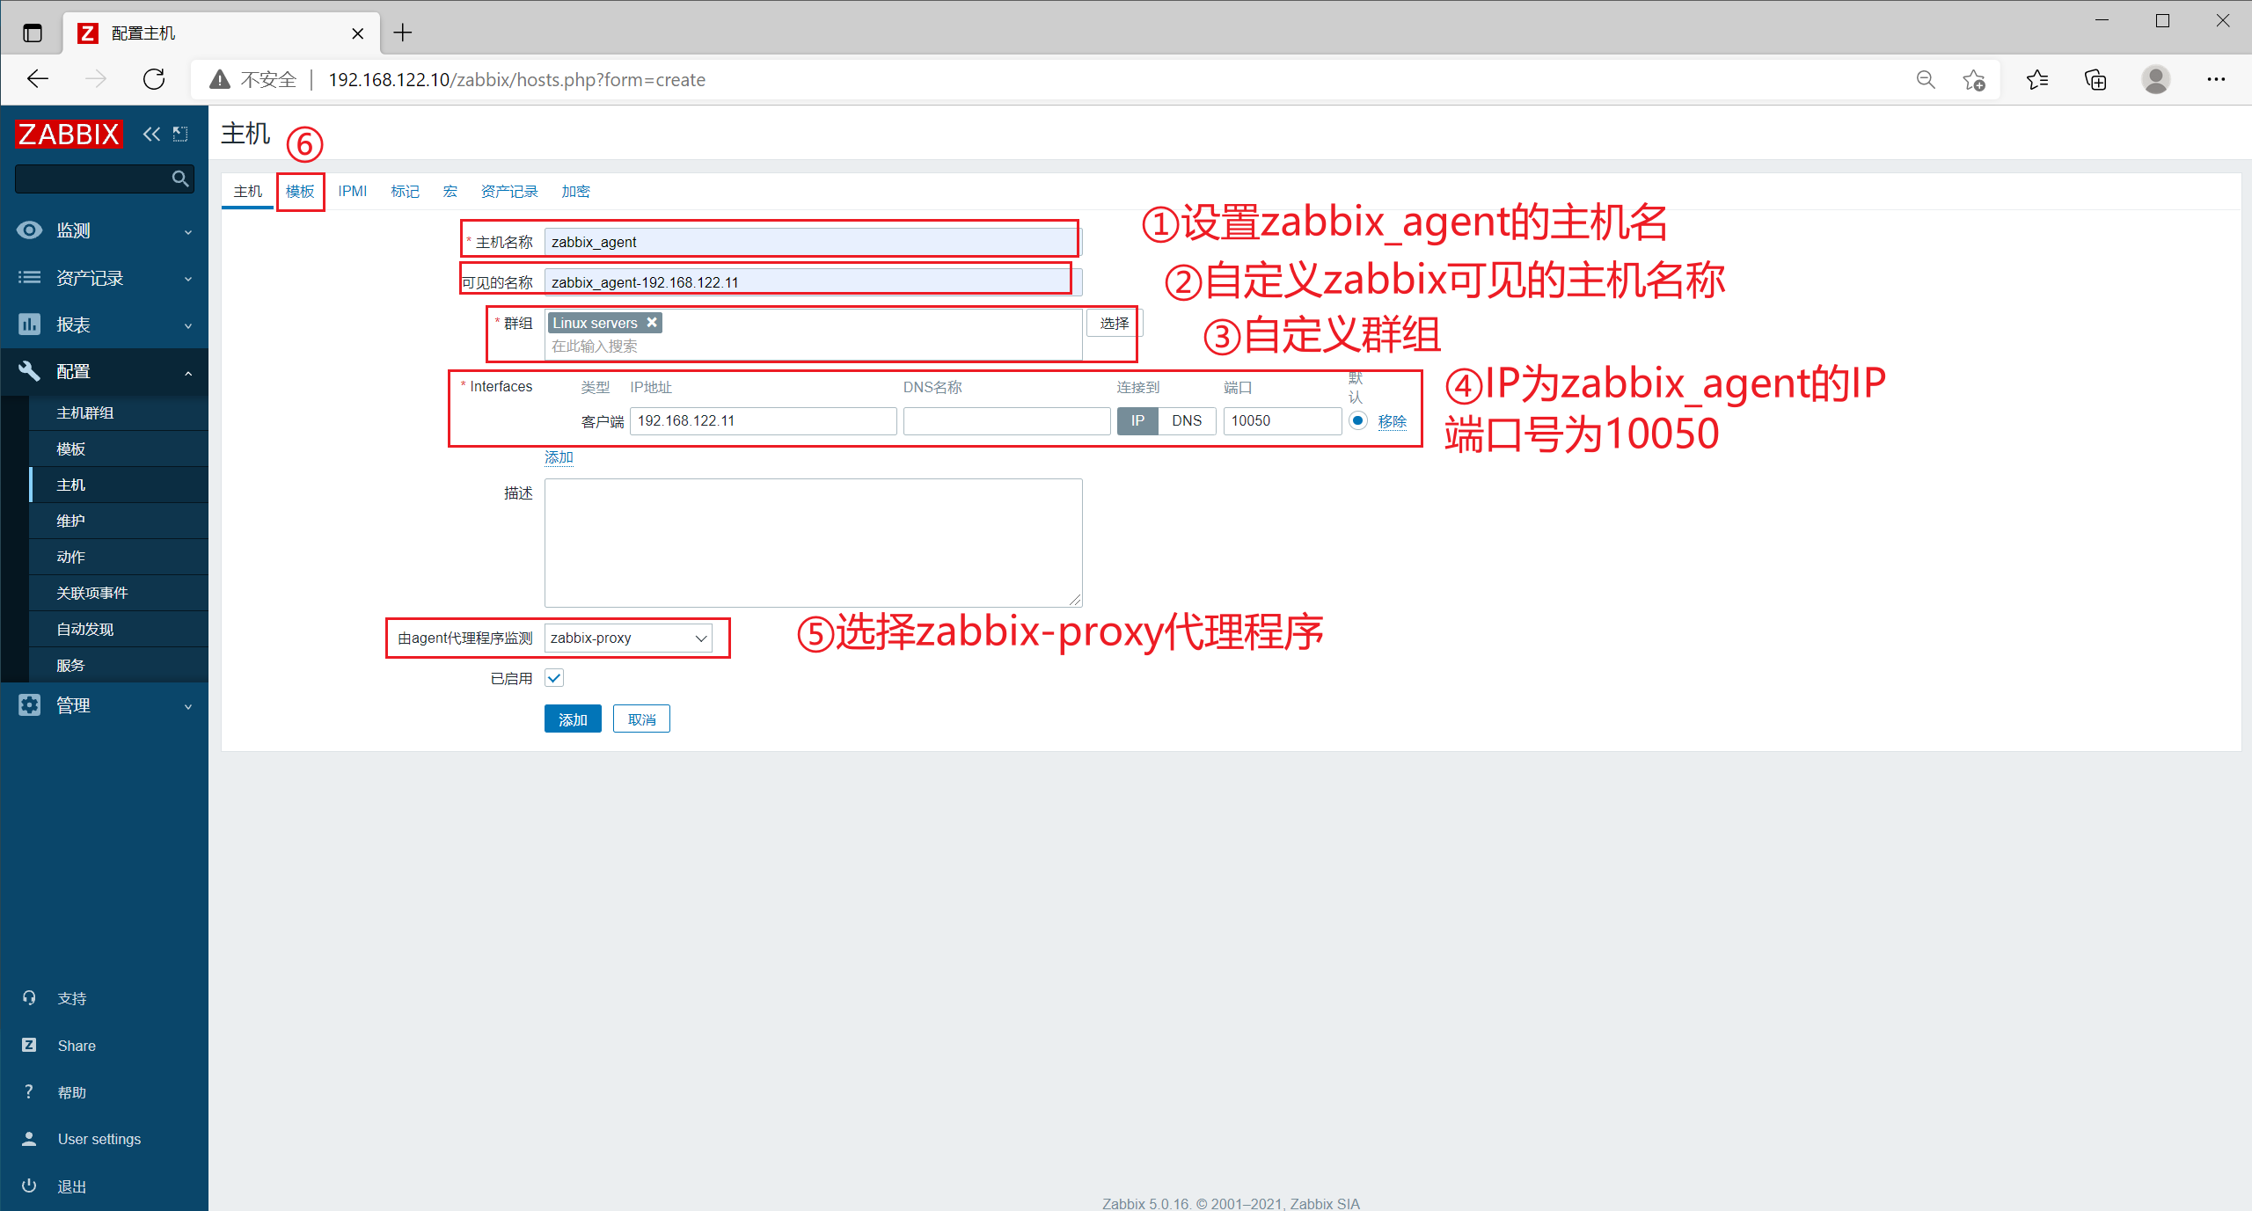Viewport: 2252px width, 1211px height.
Task: Click the 添加 interface link
Action: (x=559, y=457)
